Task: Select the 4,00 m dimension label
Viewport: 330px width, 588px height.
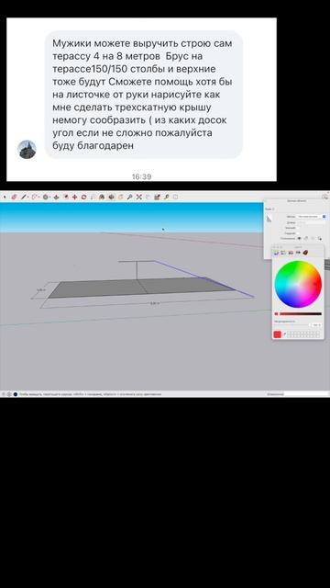Action: [x=41, y=290]
